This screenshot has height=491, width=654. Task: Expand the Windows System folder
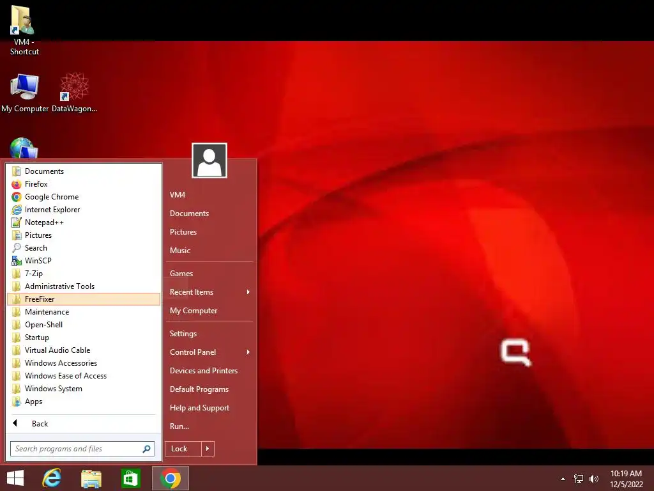84,389
